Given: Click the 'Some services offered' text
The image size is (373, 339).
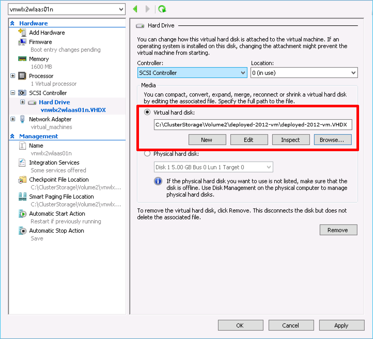Looking at the screenshot, I should [58, 170].
